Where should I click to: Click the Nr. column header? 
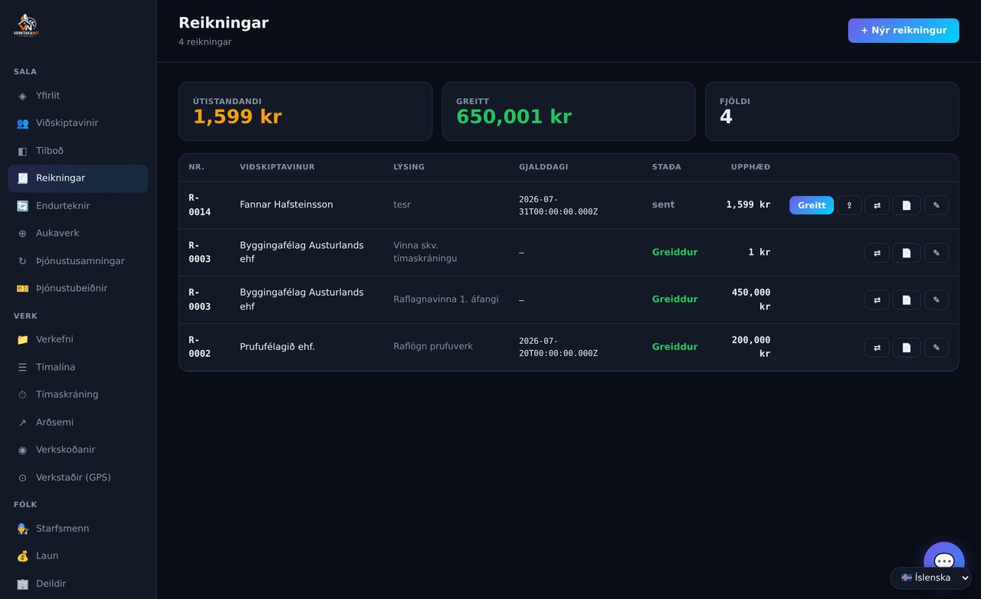click(x=196, y=167)
